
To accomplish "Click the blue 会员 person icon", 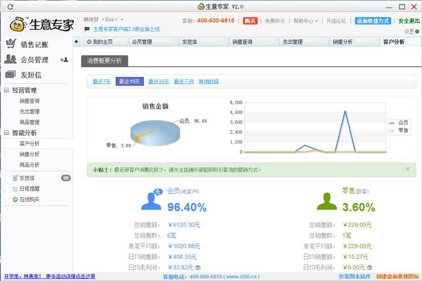I will point(151,200).
